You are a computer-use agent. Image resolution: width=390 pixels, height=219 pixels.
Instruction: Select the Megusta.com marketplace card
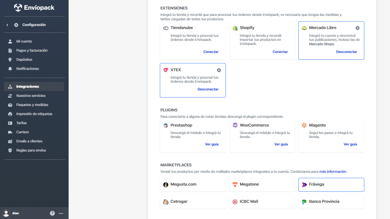click(x=193, y=185)
